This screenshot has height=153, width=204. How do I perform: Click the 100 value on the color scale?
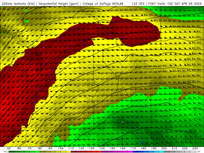tap(61, 148)
